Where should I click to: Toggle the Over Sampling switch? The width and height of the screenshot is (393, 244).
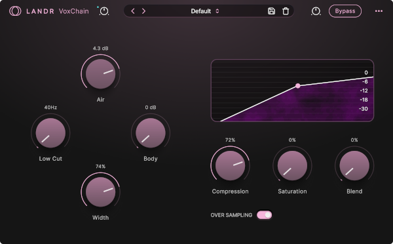pos(265,215)
